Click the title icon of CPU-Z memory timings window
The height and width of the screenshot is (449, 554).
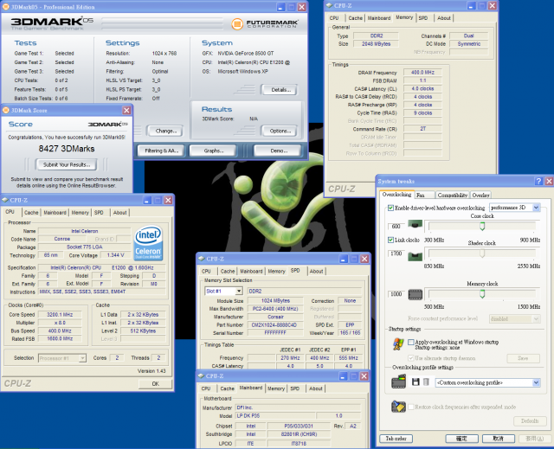(329, 5)
